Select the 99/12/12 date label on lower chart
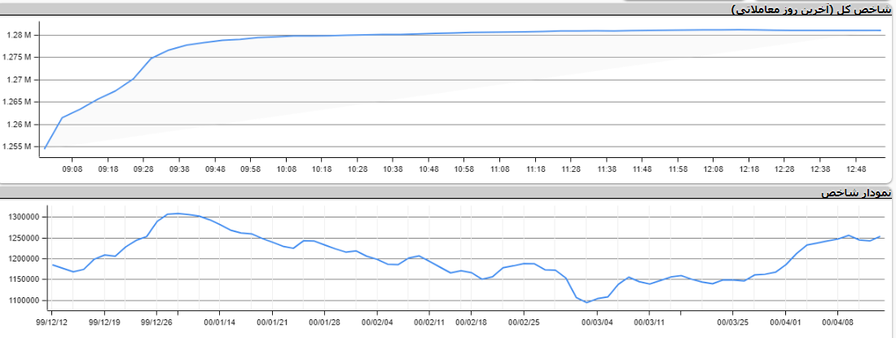 click(x=52, y=322)
